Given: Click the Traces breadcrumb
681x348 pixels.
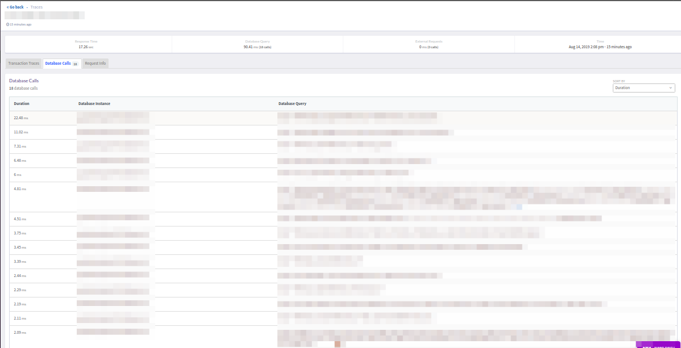Looking at the screenshot, I should 36,7.
